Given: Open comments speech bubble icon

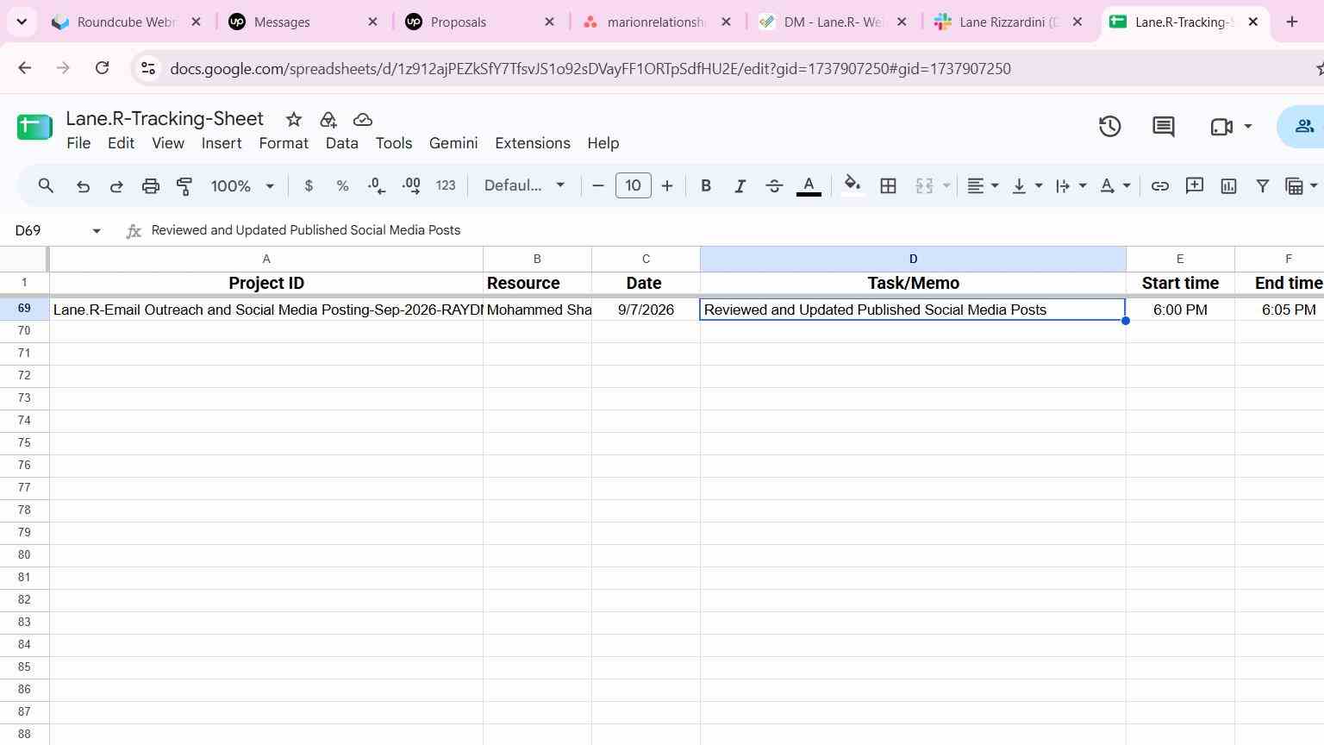Looking at the screenshot, I should click(1164, 127).
